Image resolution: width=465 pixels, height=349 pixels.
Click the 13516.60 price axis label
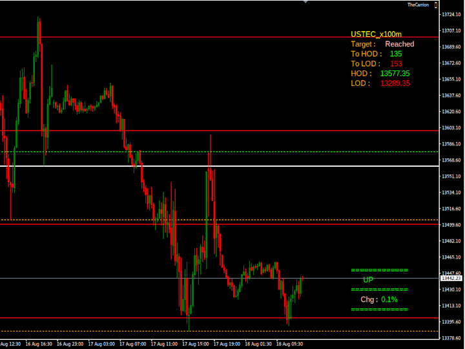(x=451, y=209)
